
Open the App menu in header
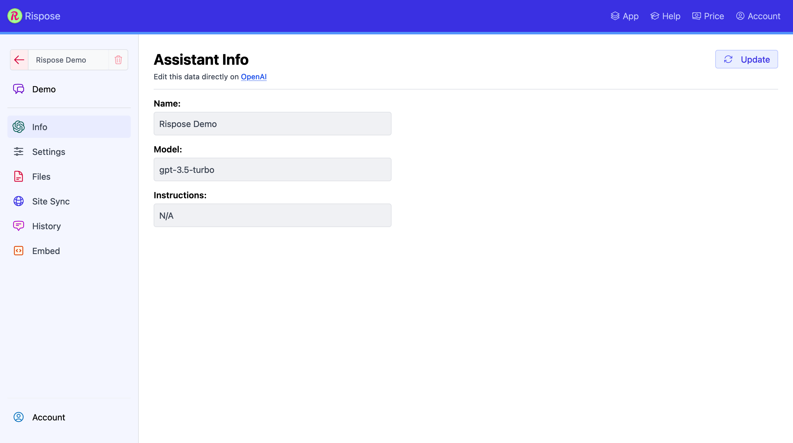click(x=624, y=16)
